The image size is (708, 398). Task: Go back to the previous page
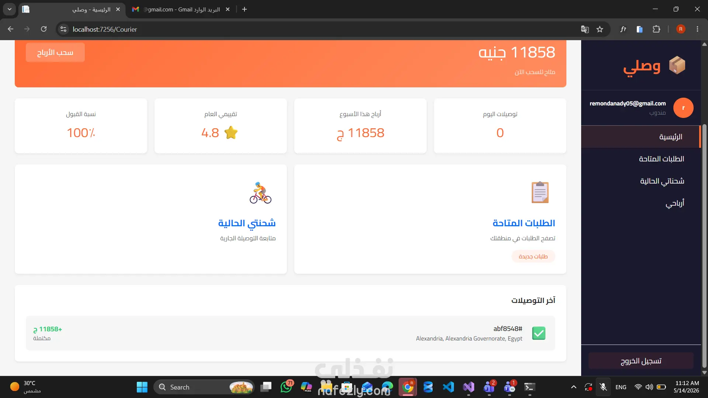(x=10, y=29)
